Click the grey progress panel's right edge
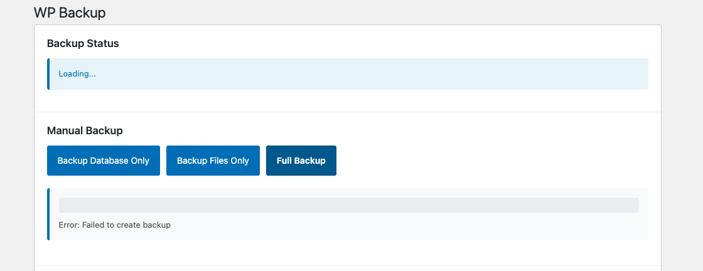The height and width of the screenshot is (271, 703). click(x=646, y=214)
